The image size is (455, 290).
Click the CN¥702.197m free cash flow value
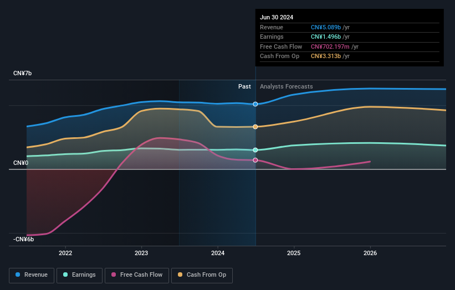[330, 46]
